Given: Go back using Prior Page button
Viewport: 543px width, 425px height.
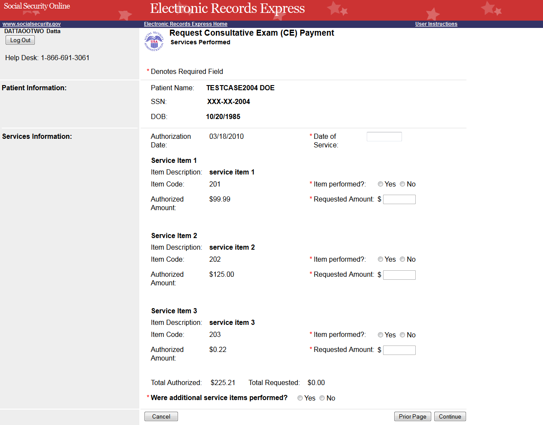Looking at the screenshot, I should [x=412, y=416].
